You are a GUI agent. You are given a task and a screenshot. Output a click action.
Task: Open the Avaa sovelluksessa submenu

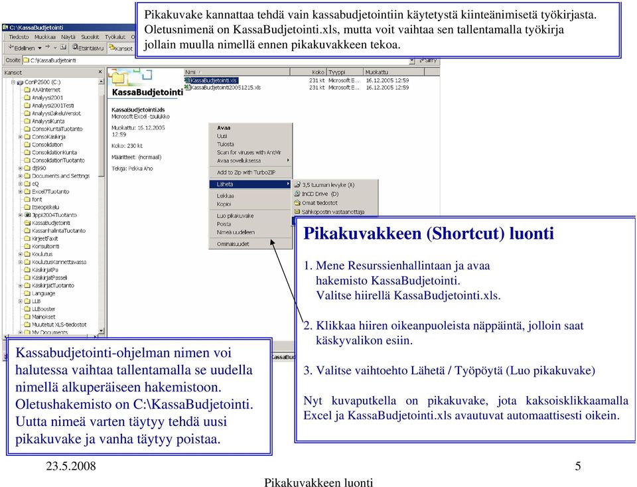pyautogui.click(x=250, y=161)
